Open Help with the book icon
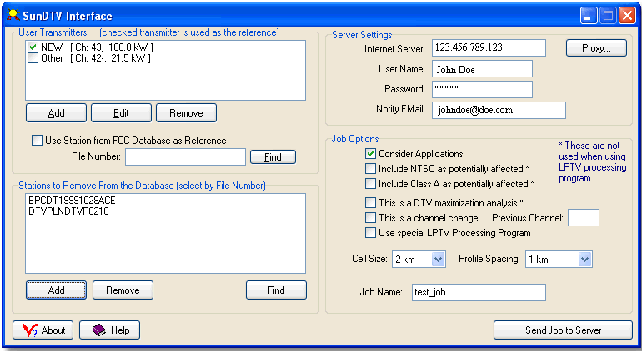642x352 pixels. (x=109, y=330)
